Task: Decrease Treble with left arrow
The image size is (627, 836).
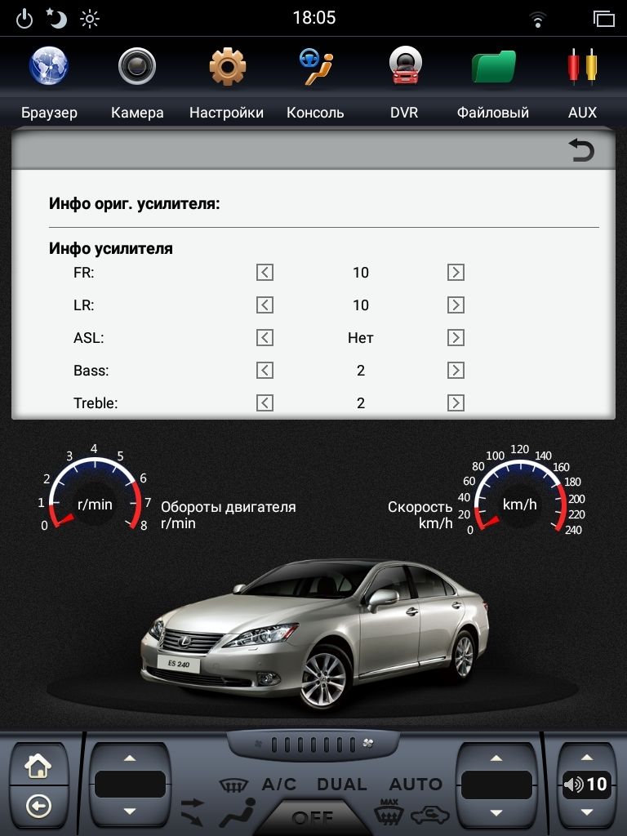Action: (x=265, y=402)
